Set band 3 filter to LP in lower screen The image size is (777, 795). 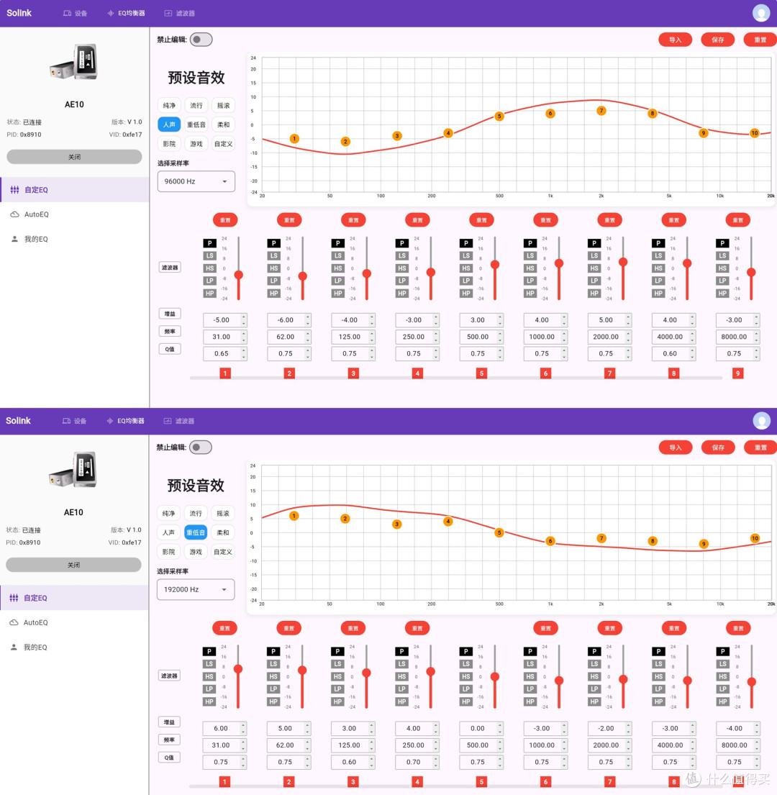tap(337, 689)
